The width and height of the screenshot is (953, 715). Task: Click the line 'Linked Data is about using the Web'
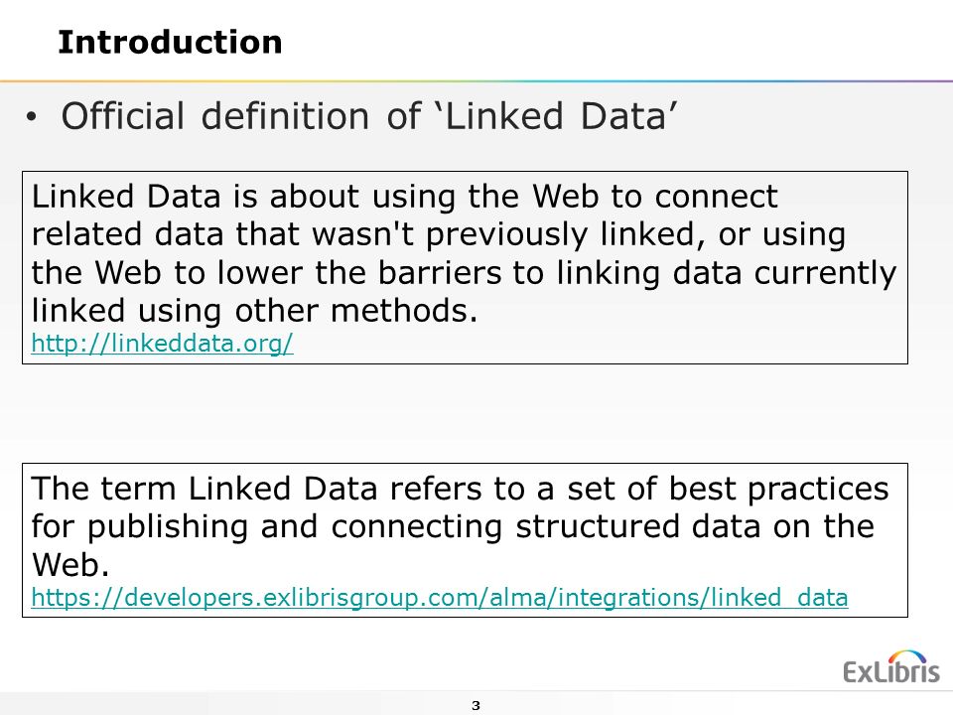404,197
